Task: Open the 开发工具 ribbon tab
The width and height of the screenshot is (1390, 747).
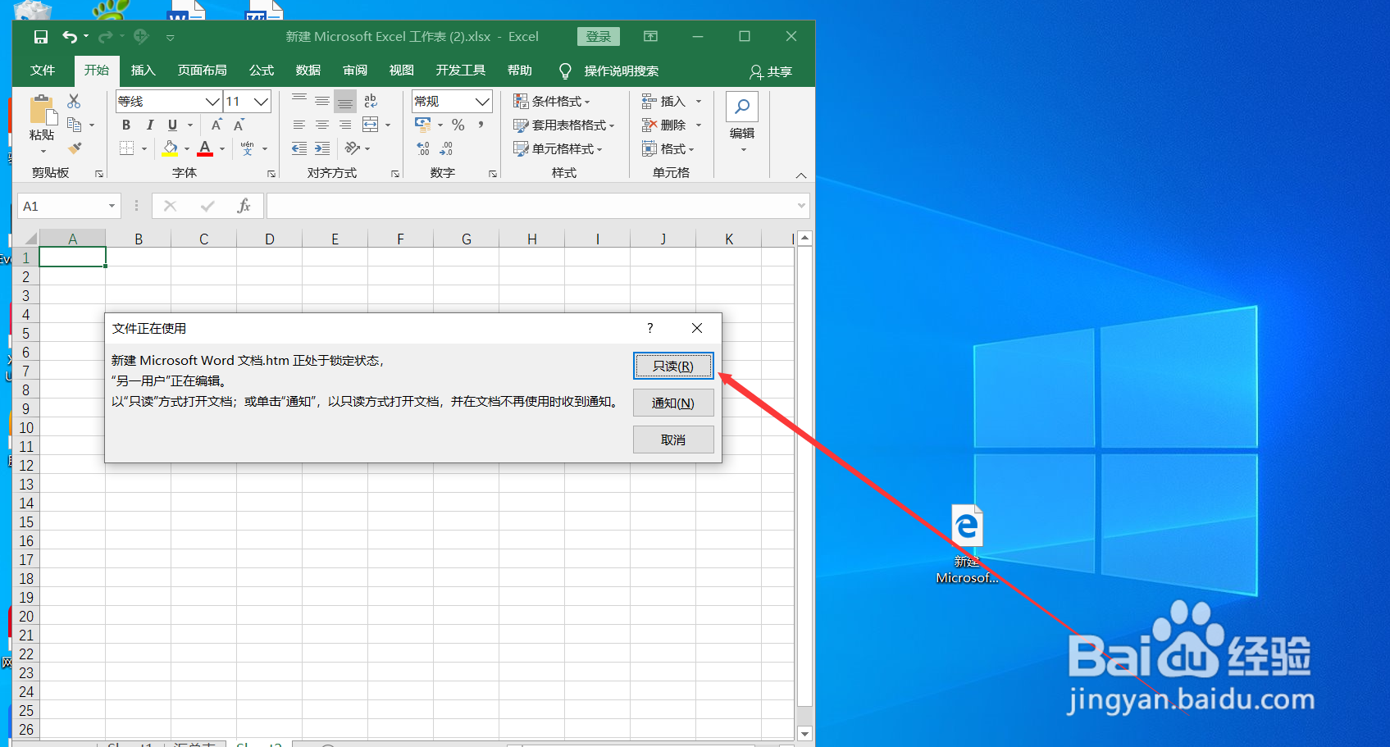Action: 460,71
